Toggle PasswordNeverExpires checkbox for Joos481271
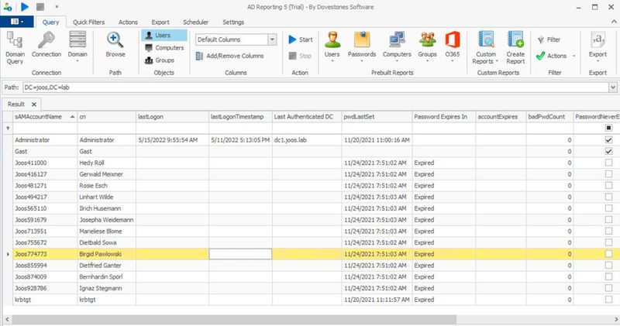This screenshot has width=620, height=326. (x=608, y=186)
